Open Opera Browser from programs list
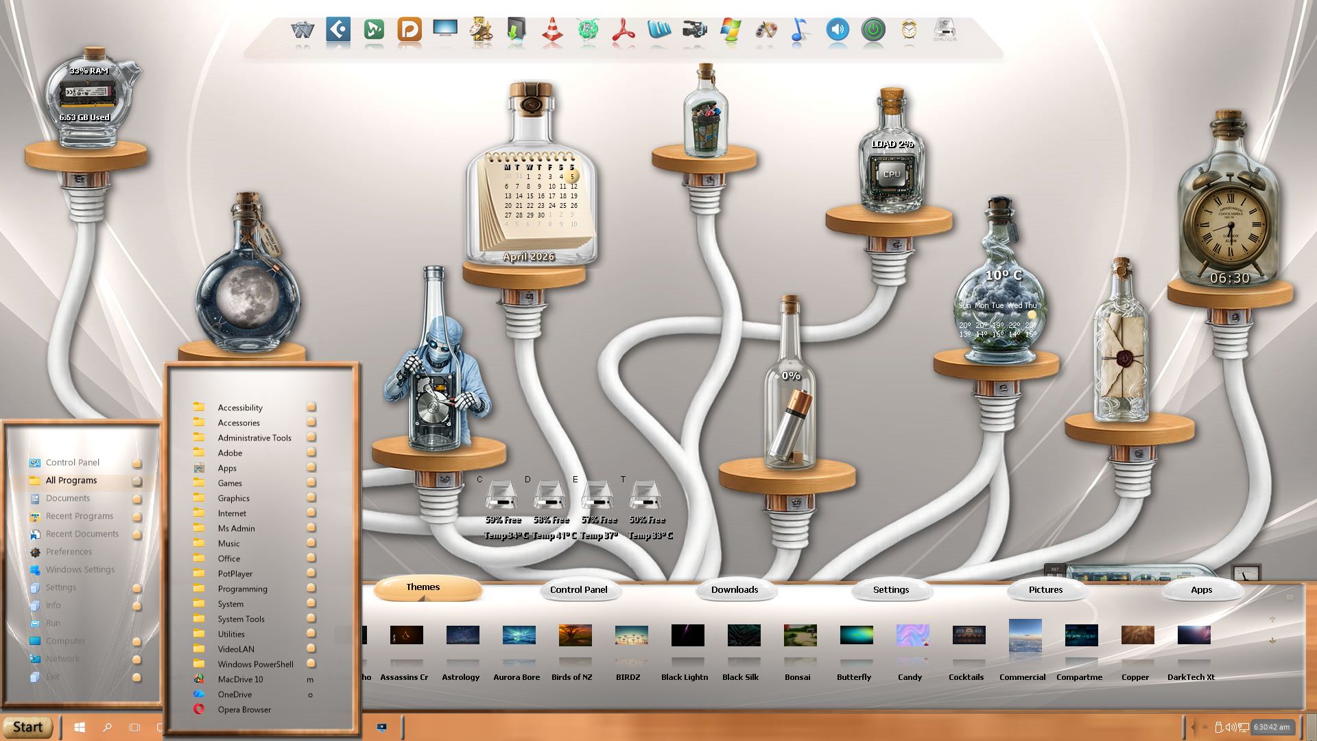Image resolution: width=1317 pixels, height=741 pixels. 244,709
